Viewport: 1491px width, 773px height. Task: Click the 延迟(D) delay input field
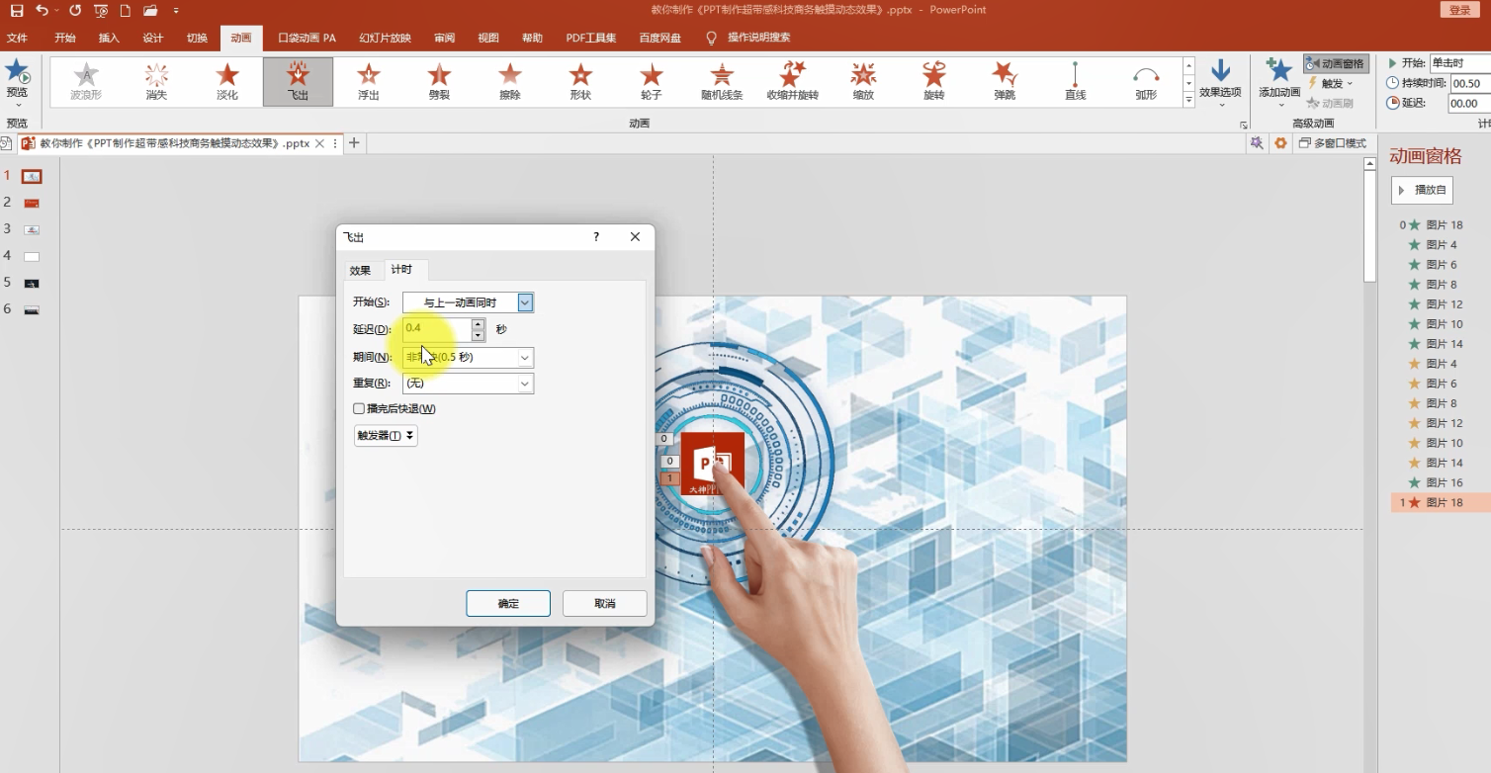437,329
